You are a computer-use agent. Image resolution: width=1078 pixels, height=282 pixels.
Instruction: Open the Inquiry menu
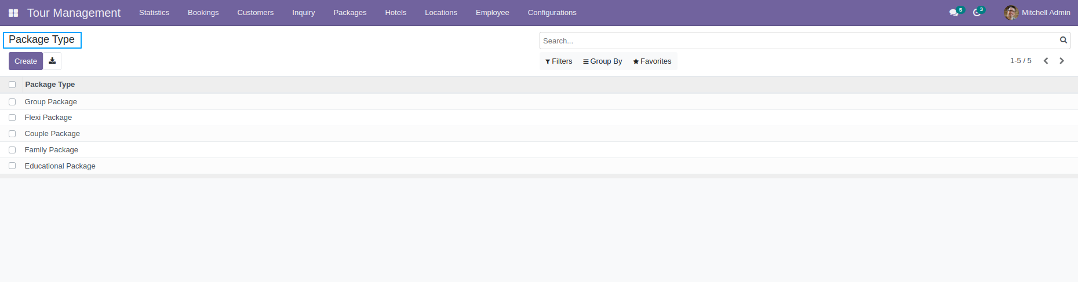pyautogui.click(x=304, y=13)
